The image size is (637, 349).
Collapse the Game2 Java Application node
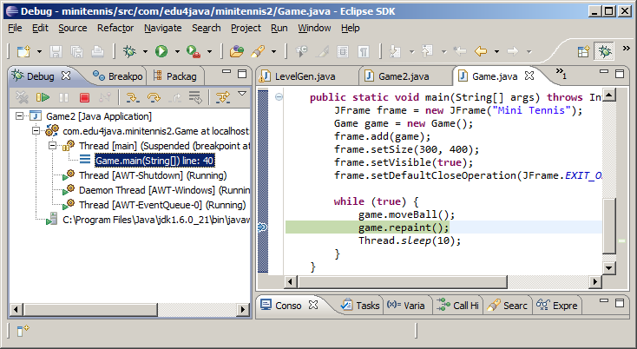click(19, 116)
